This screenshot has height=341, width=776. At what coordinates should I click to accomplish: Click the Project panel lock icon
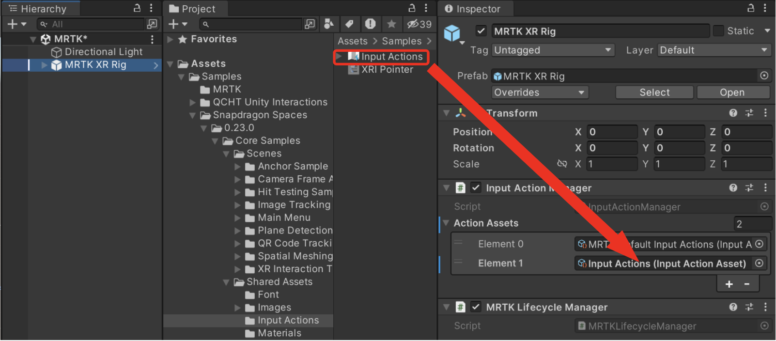pos(412,8)
